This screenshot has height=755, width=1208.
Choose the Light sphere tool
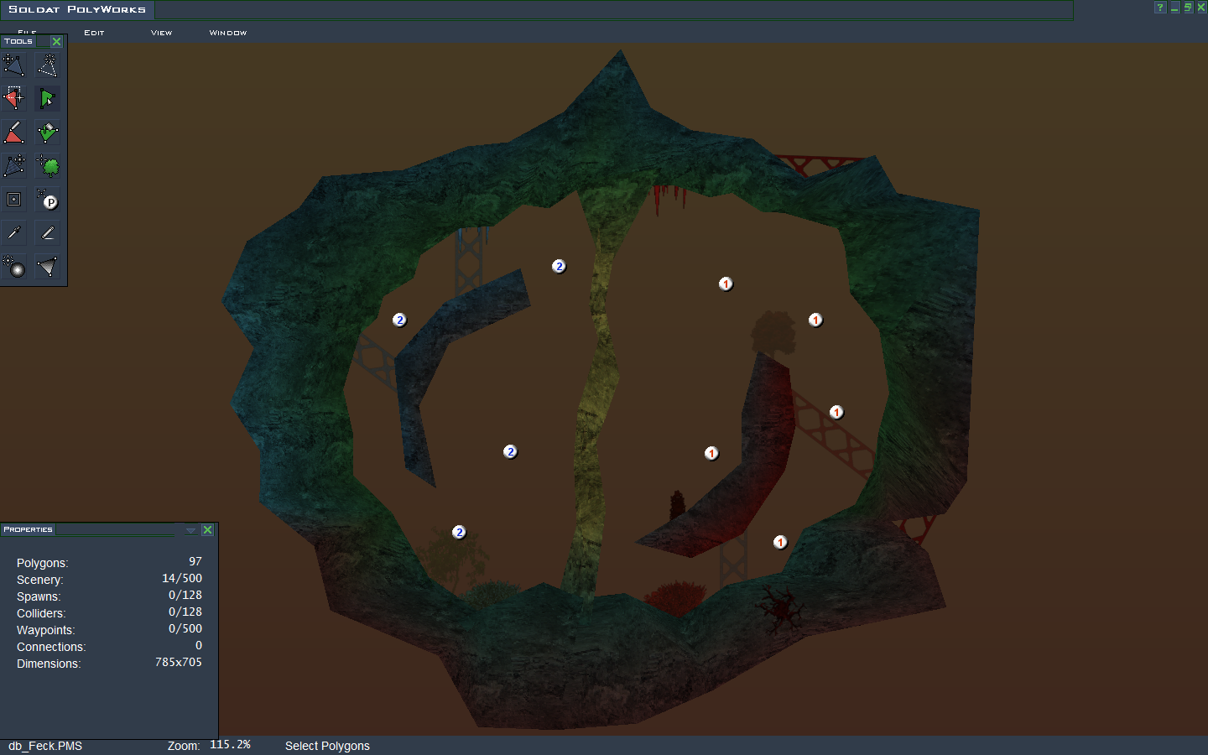coord(14,267)
